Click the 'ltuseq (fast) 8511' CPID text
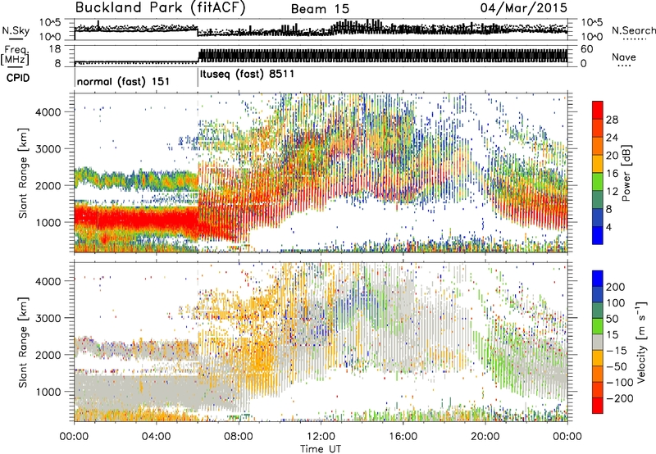Viewport: 656px width, 454px height. [x=248, y=75]
